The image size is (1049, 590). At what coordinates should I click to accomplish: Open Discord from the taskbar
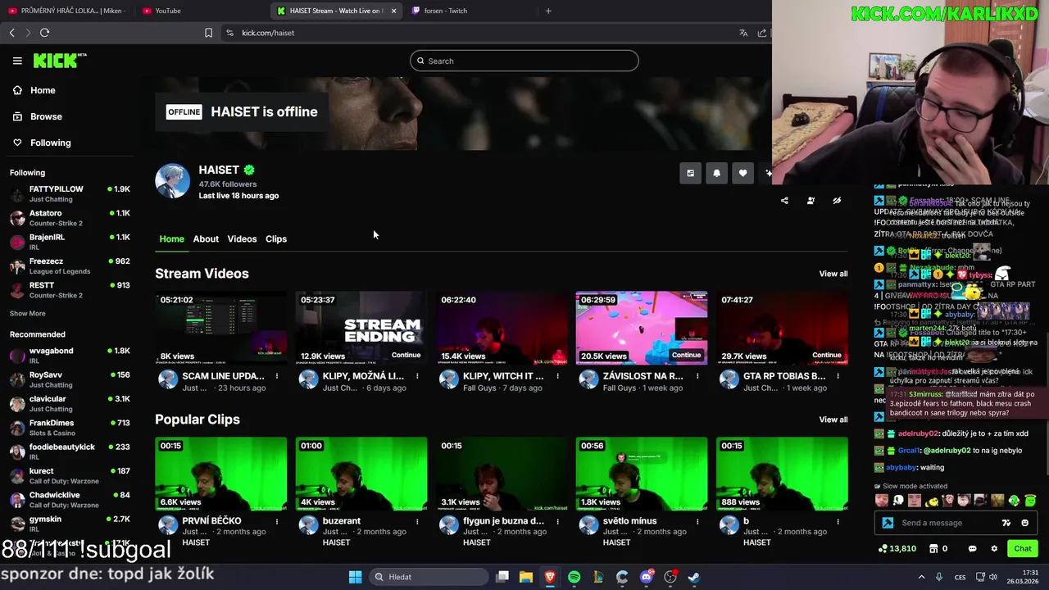[646, 577]
